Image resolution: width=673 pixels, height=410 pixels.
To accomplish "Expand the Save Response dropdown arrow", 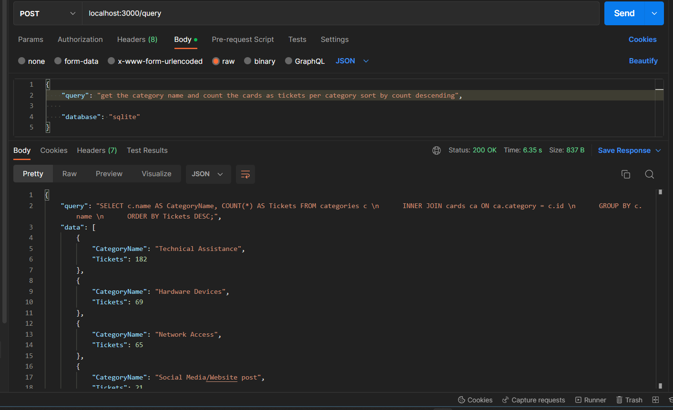I will pos(658,150).
